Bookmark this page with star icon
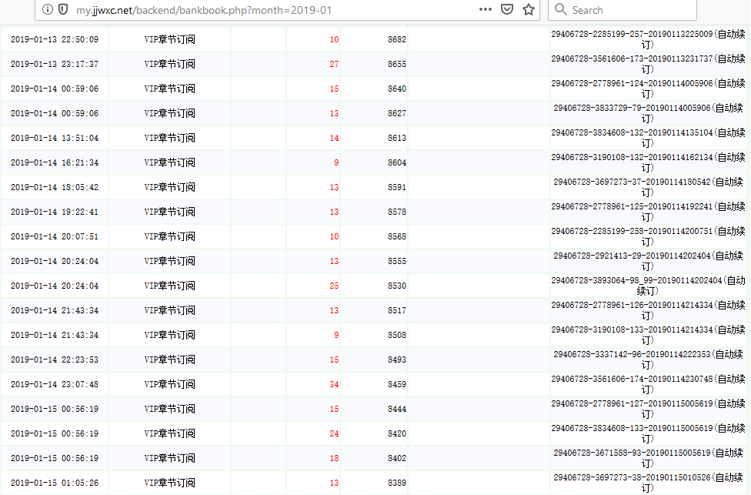Image resolution: width=751 pixels, height=495 pixels. click(x=529, y=9)
